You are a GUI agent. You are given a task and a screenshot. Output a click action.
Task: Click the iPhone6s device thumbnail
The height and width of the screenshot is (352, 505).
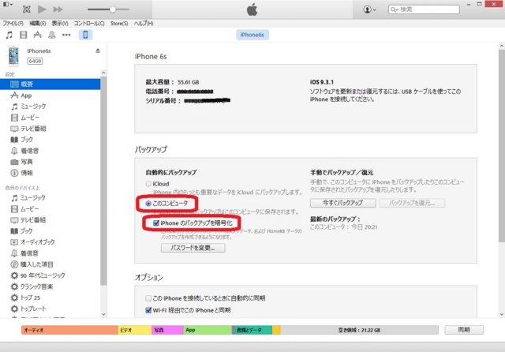13,56
